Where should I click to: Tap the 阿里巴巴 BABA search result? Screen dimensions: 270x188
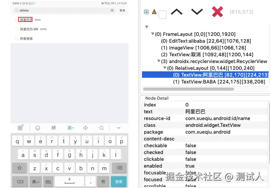pyautogui.click(x=69, y=20)
